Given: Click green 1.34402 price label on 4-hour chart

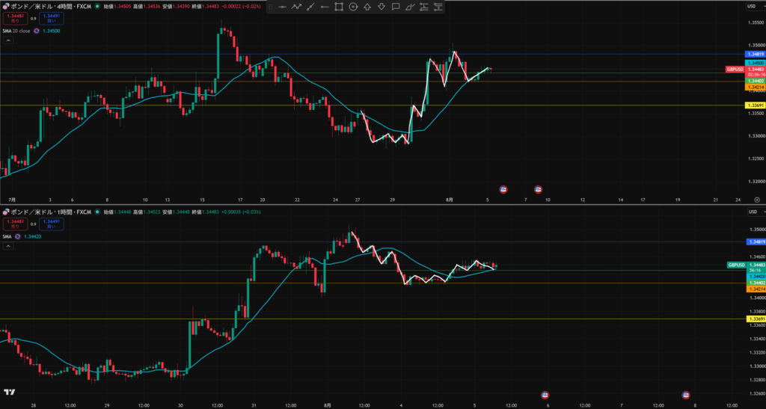Looking at the screenshot, I should (756, 81).
